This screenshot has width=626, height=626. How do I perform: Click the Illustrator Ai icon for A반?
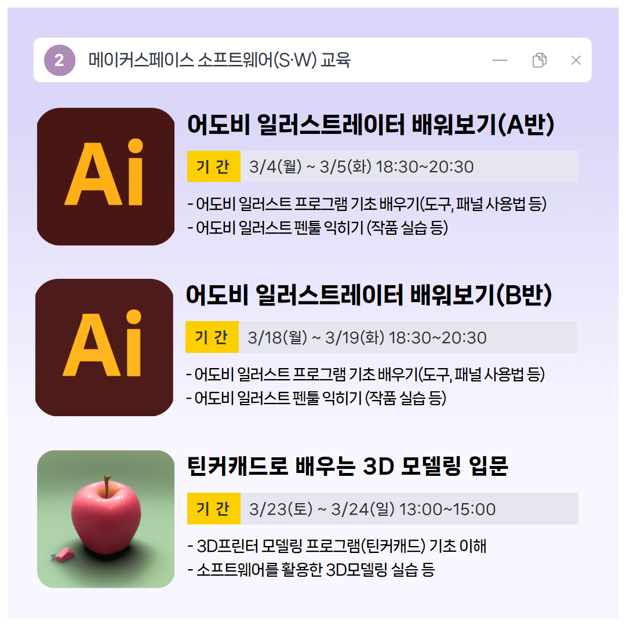click(x=106, y=176)
